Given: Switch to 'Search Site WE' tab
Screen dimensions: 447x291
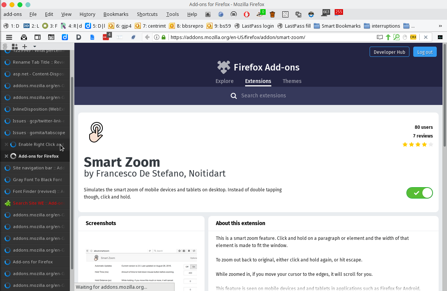Looking at the screenshot, I should (35, 203).
